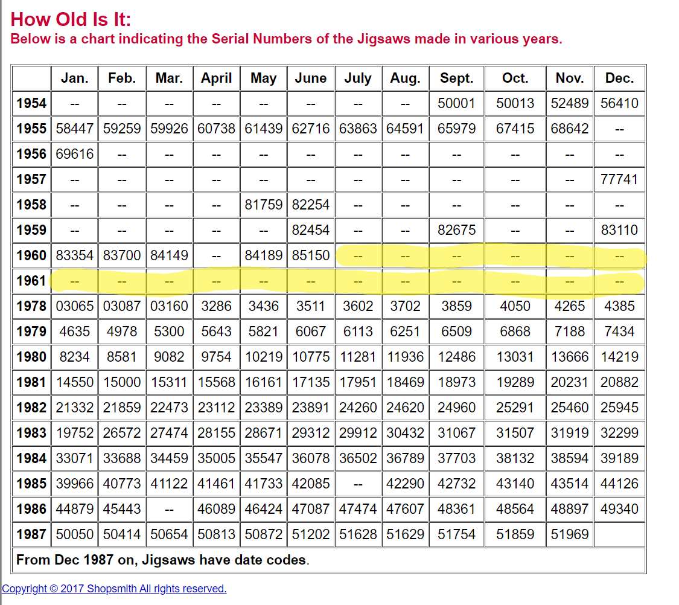
Task: Select the 'How Old Is It:' heading
Action: 71,19
